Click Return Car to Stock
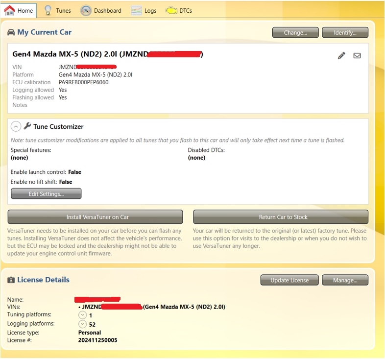The height and width of the screenshot is (359, 385). tap(281, 217)
